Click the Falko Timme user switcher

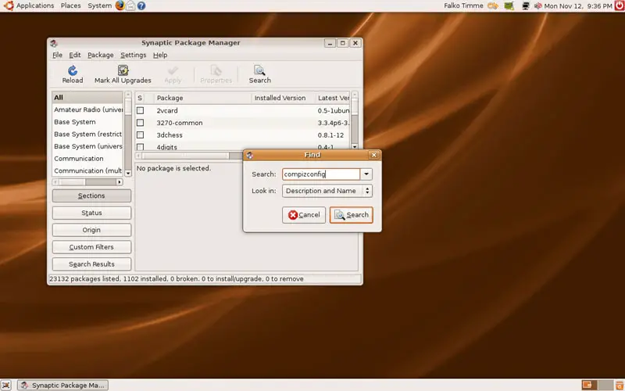463,6
